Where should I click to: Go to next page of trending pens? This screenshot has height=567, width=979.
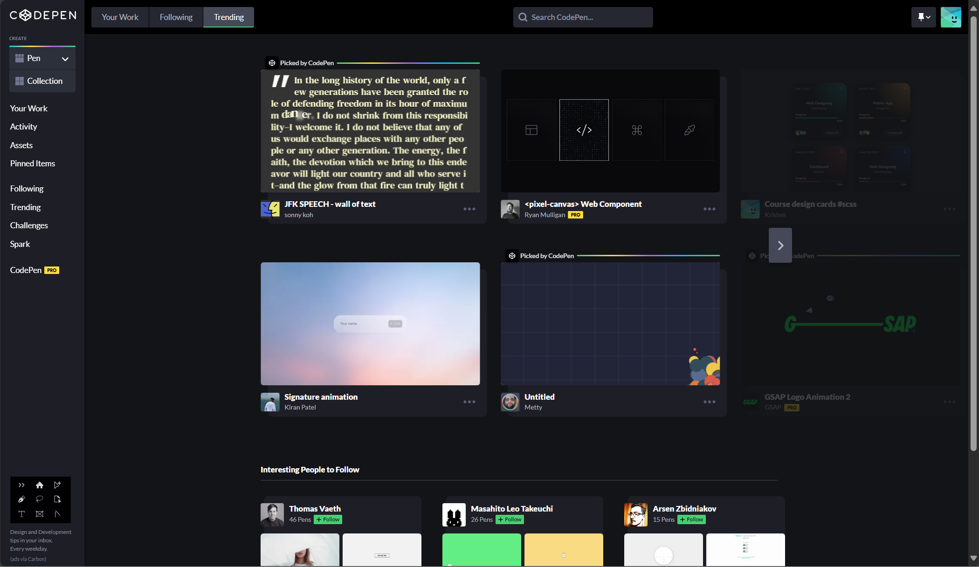point(780,246)
